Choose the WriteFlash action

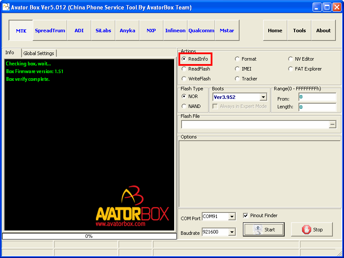tap(196, 79)
